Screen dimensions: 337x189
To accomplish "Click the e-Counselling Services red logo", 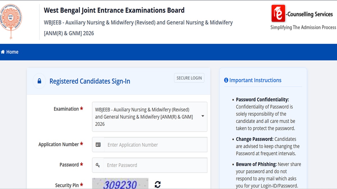I will (278, 13).
